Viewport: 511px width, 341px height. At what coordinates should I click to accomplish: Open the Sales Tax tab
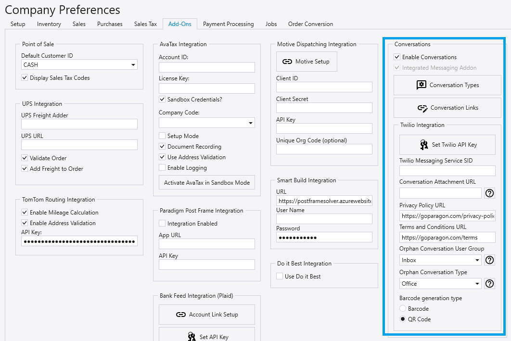[x=145, y=24]
